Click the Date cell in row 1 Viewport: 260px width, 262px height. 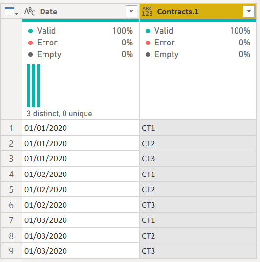click(x=81, y=128)
